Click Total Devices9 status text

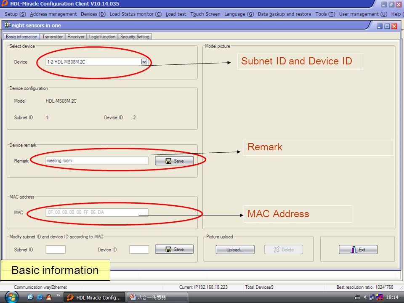[259, 287]
